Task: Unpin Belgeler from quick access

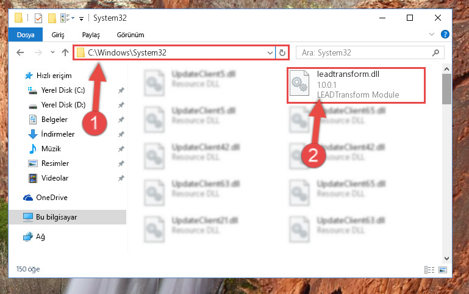Action: (x=121, y=120)
